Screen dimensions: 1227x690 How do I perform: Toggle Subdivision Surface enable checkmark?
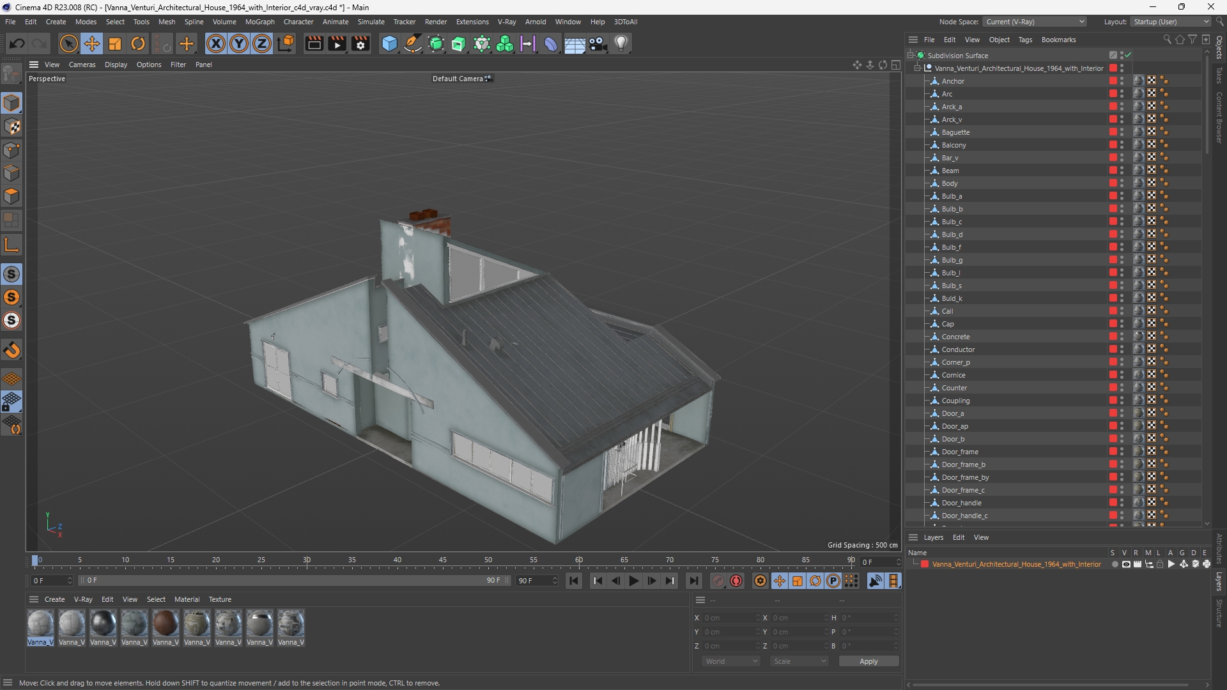click(1129, 56)
